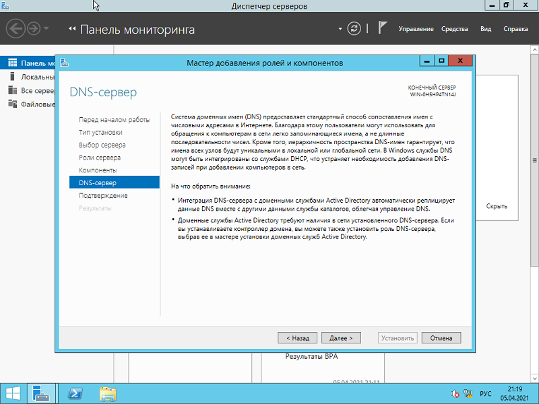The height and width of the screenshot is (404, 539).
Task: Select Все серверы icon in sidebar
Action: pos(12,90)
